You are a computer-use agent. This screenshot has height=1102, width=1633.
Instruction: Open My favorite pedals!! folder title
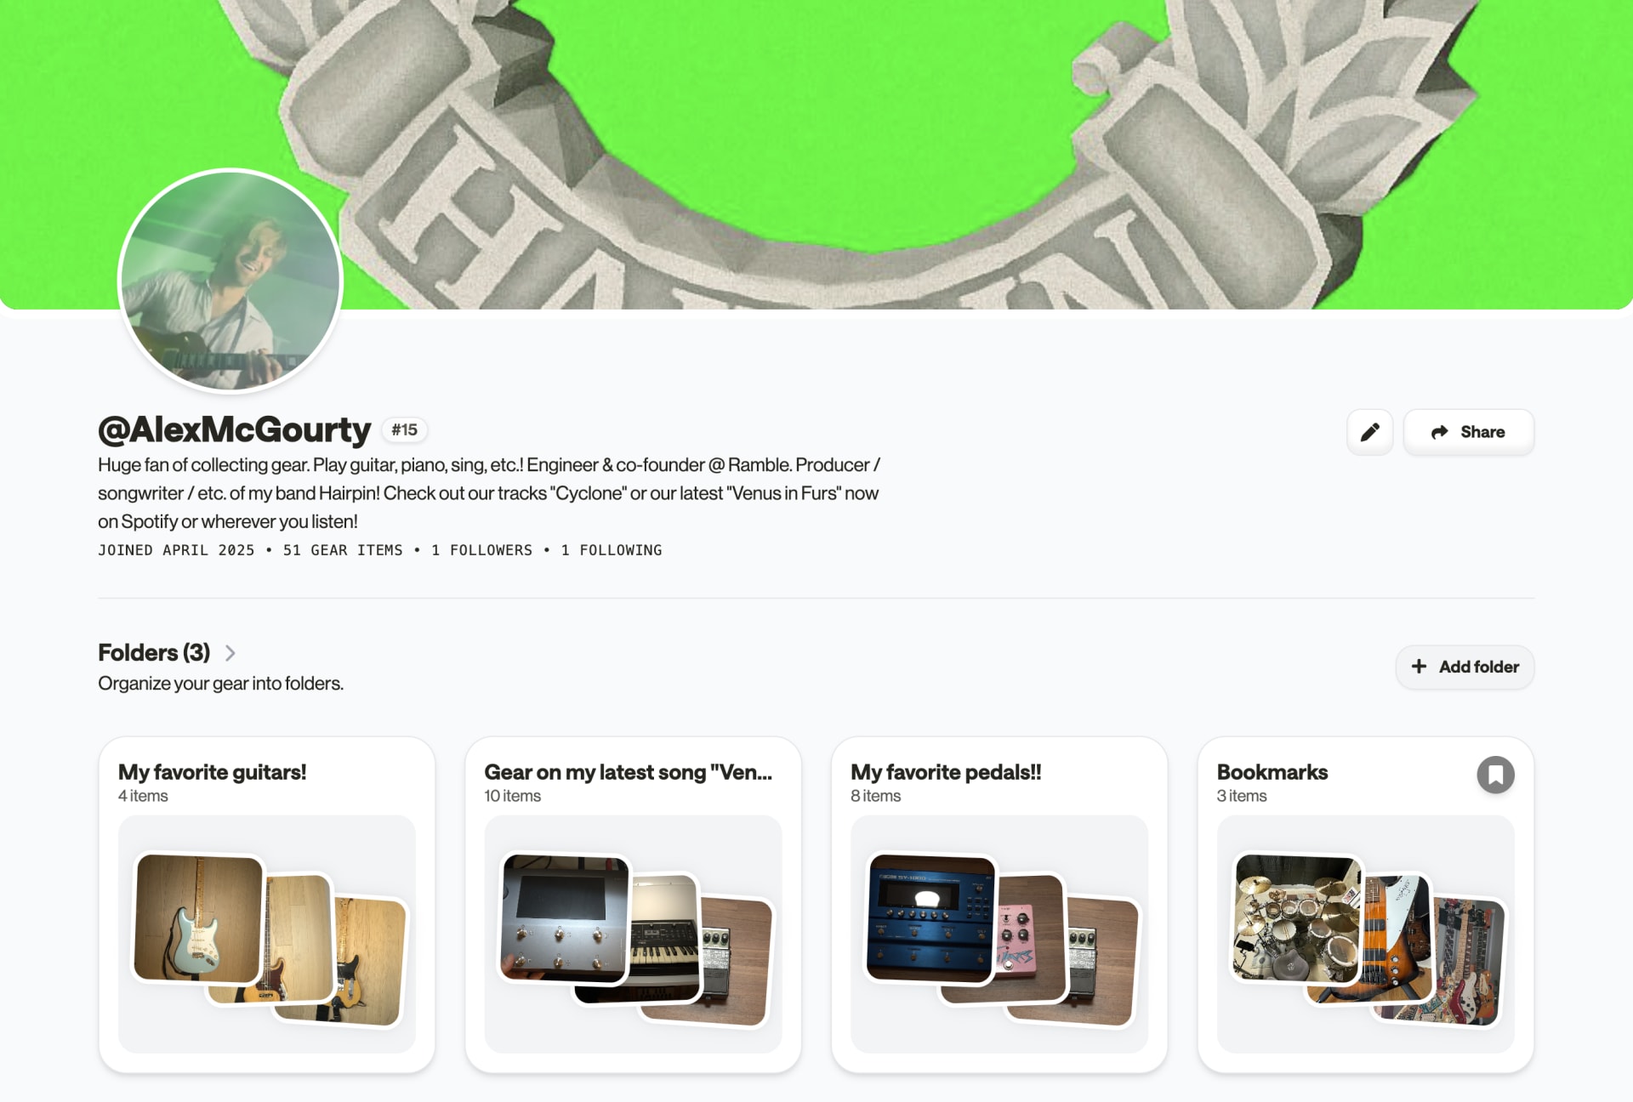click(946, 772)
